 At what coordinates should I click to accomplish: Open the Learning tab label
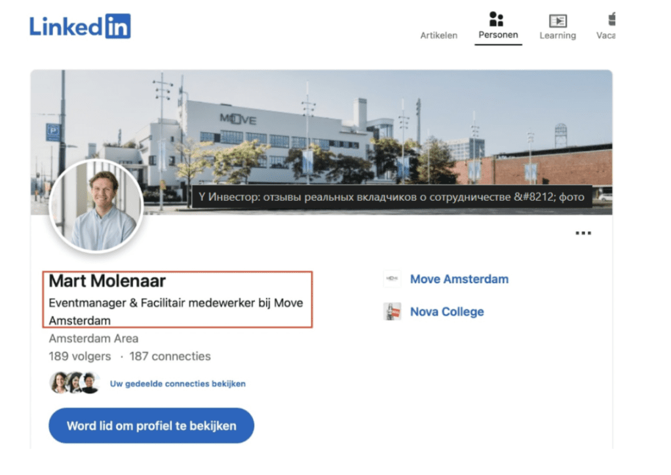(x=558, y=36)
